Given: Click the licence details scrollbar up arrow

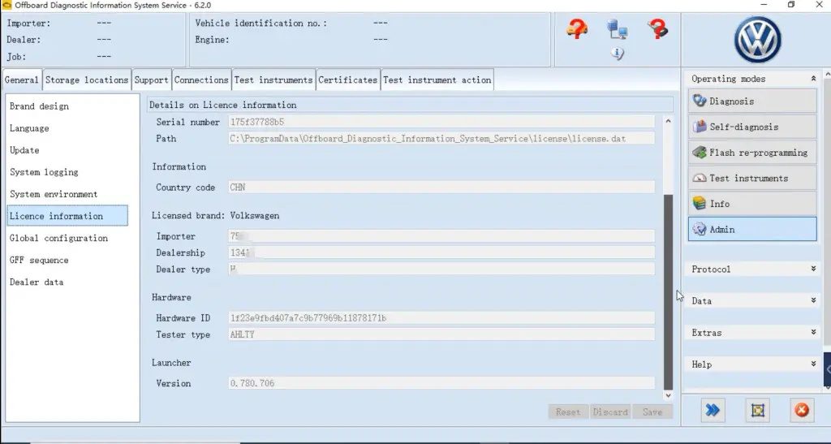Looking at the screenshot, I should coord(668,121).
